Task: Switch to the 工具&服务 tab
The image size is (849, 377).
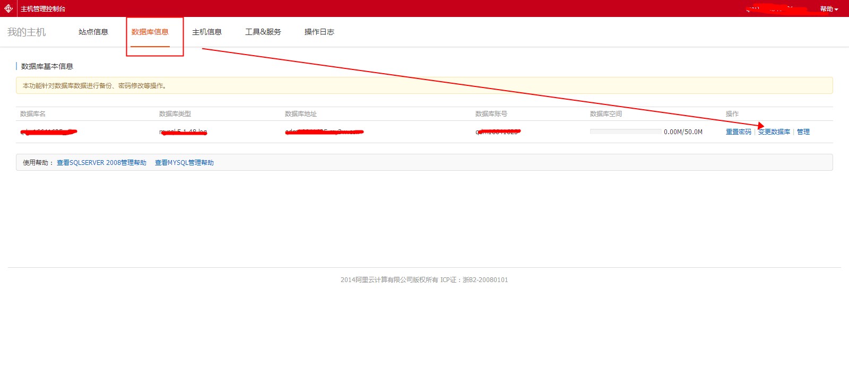Action: (x=263, y=32)
